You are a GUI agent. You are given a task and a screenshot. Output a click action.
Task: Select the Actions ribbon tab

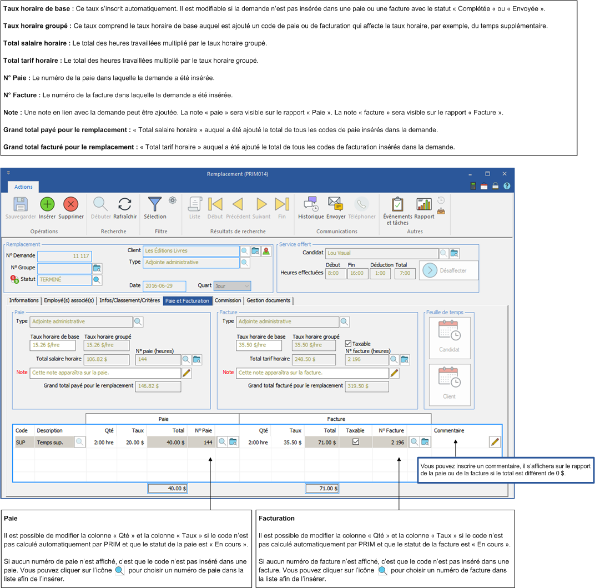tap(23, 187)
